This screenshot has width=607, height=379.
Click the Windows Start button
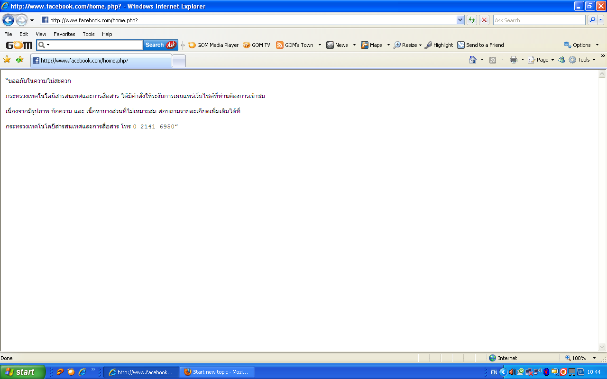click(23, 372)
